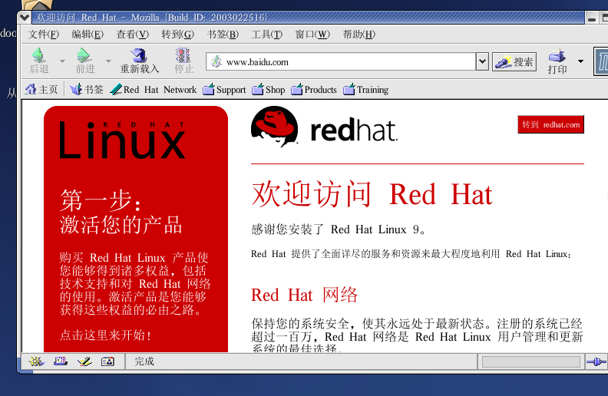This screenshot has height=396, width=608.
Task: Open Navigator from the status bar icon
Action: coord(36,361)
